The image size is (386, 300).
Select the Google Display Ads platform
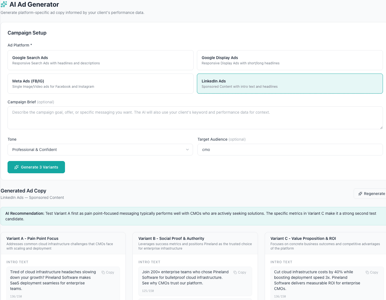pyautogui.click(x=290, y=60)
